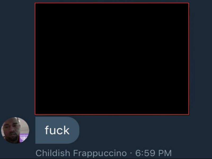212x159 pixels.
Task: Click the empty chat background right of bubble
Action: pos(145,130)
